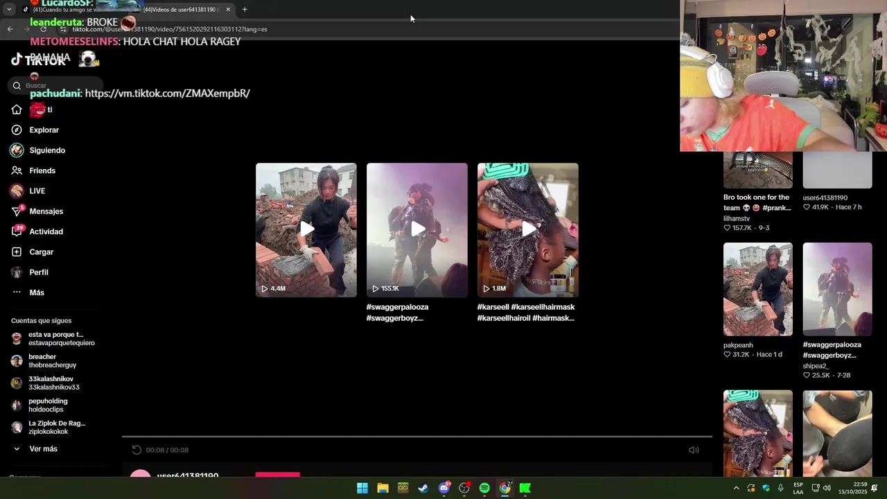Click Cargar to upload a video
Screen dimensions: 887x499
pyautogui.click(x=41, y=252)
